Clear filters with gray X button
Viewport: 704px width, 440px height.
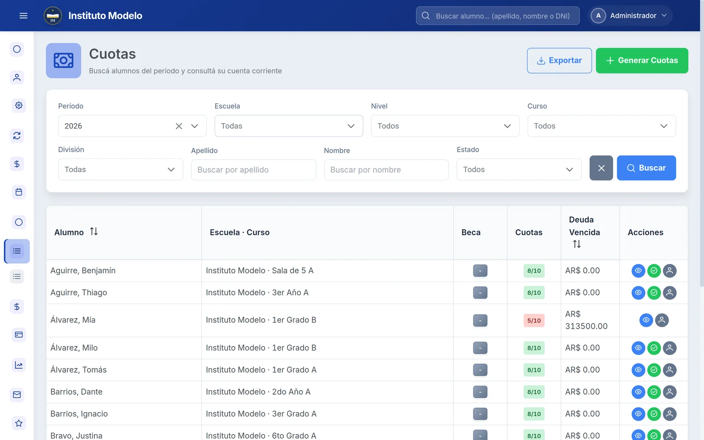601,168
